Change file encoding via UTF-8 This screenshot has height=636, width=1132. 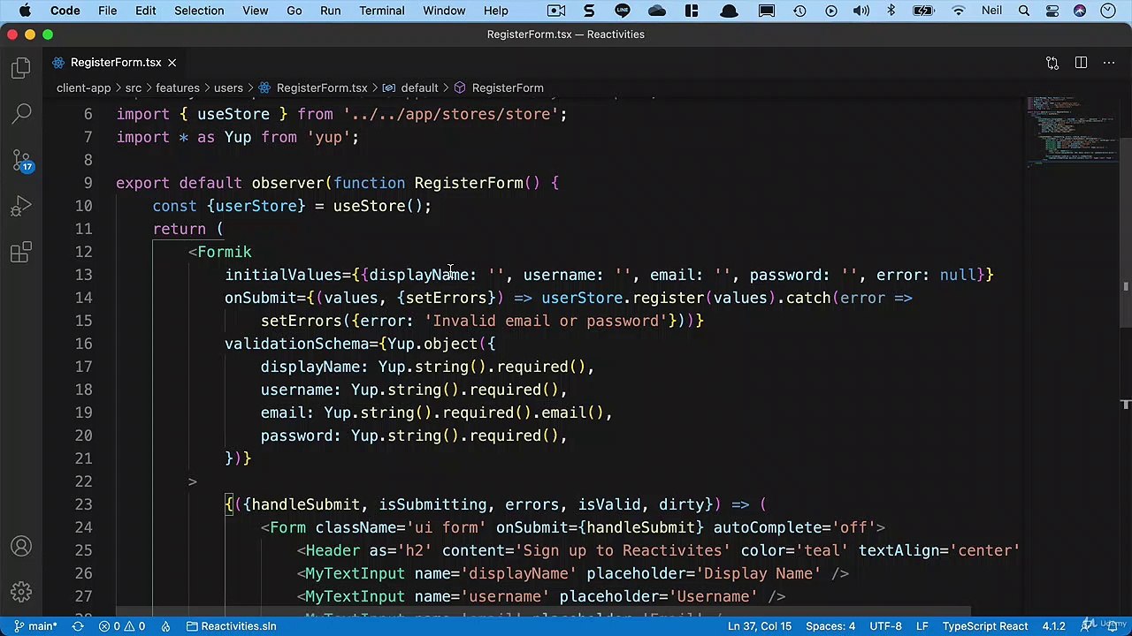tap(885, 626)
